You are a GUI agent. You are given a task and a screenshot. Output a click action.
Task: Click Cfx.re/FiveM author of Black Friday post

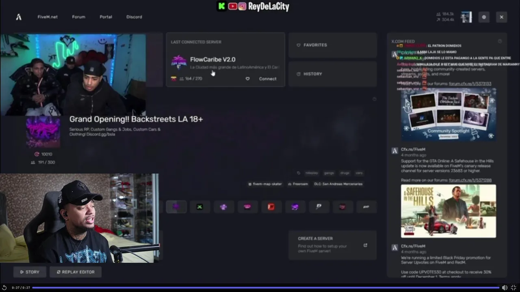413,246
